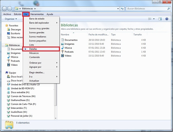Open the blue Help question mark icon
This screenshot has height=132, width=173.
tap(167, 19)
